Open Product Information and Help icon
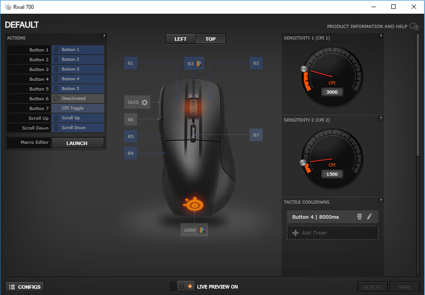Screen dimensions: 425x295 pos(414,26)
